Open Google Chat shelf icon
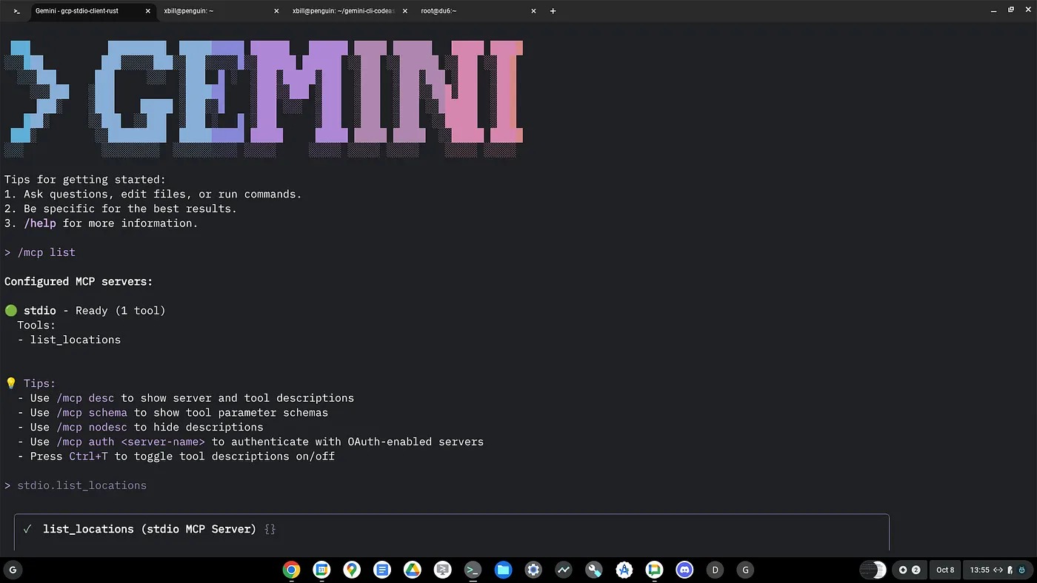Viewport: 1037px width, 583px height. click(654, 570)
